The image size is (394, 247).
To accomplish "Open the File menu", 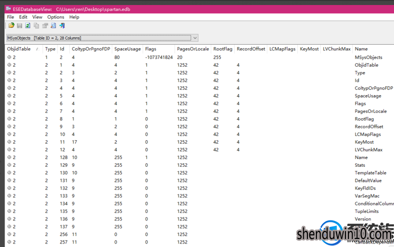I will tap(11, 17).
